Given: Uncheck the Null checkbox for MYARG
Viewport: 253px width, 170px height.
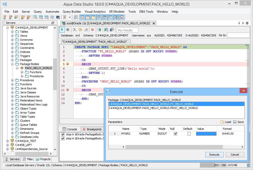Looking at the screenshot, I should coord(175,134).
